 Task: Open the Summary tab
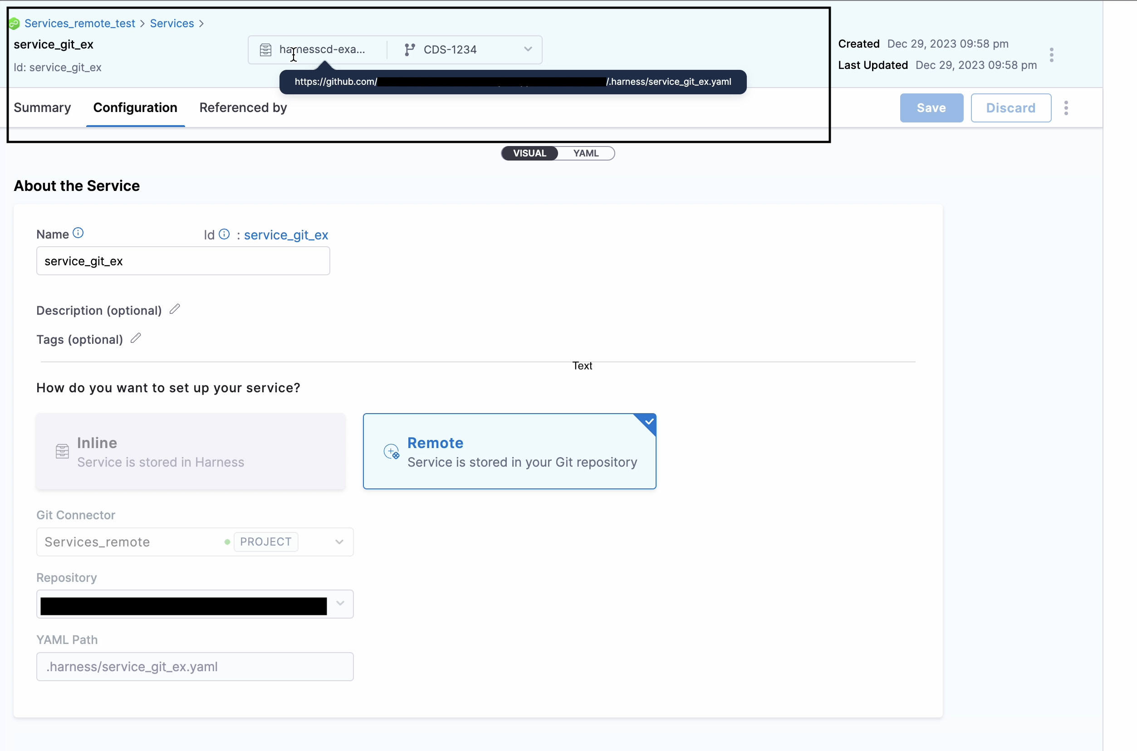[x=42, y=108]
